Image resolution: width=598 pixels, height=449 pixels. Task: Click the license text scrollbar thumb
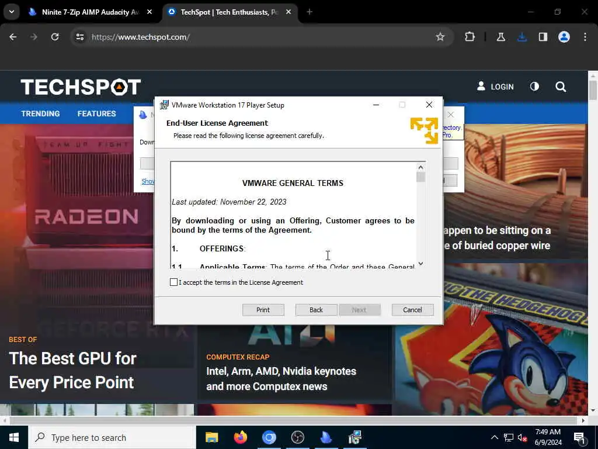tap(420, 177)
